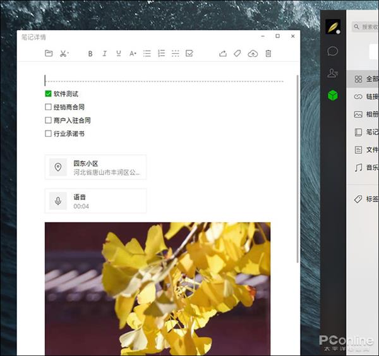Image resolution: width=379 pixels, height=356 pixels.
Task: Open the ginkgo leaves photo
Action: [x=157, y=289]
